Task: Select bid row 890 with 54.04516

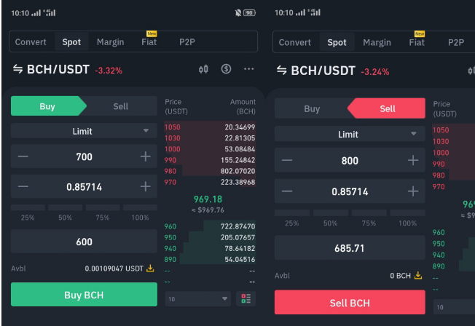Action: pyautogui.click(x=210, y=259)
